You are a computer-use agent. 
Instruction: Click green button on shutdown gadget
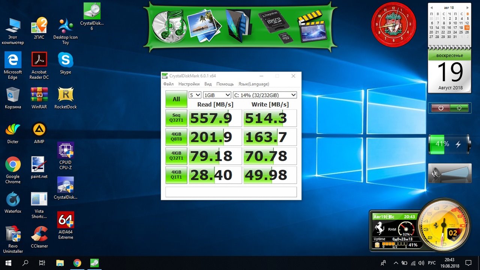(x=459, y=108)
